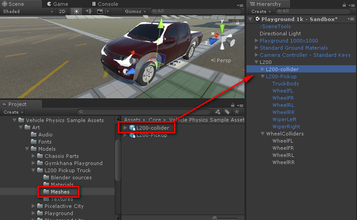Collapse L200-Pickup in Hierarchy
357x220 pixels.
pos(262,76)
